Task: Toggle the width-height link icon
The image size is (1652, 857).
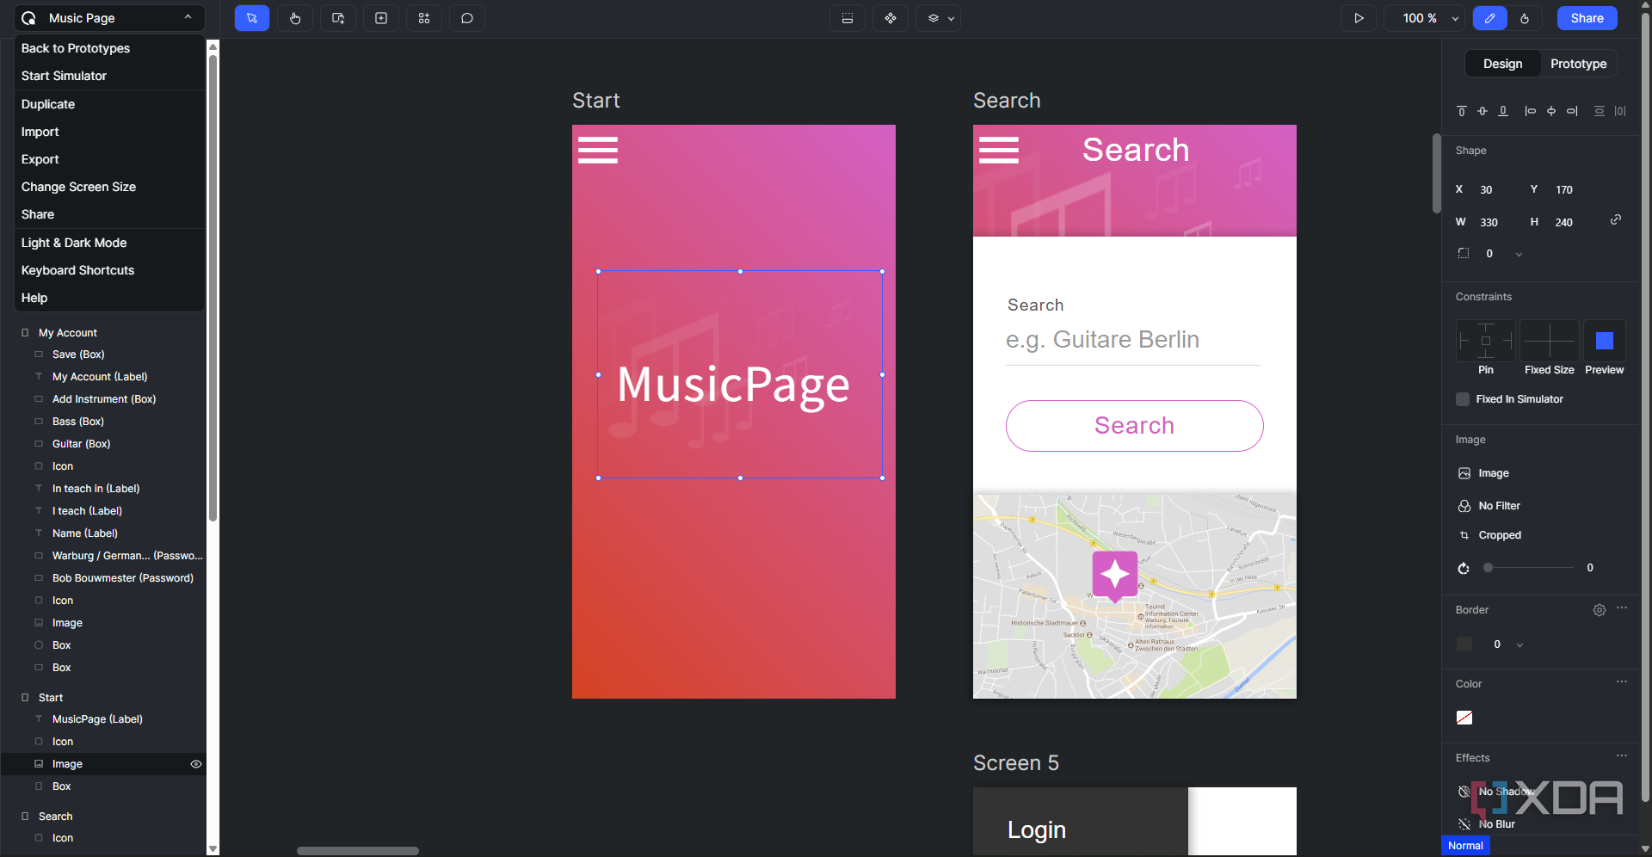Action: (1616, 220)
